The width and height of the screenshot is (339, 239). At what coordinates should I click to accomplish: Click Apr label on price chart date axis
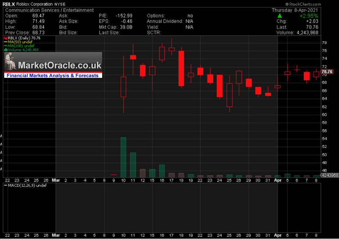tap(278, 180)
